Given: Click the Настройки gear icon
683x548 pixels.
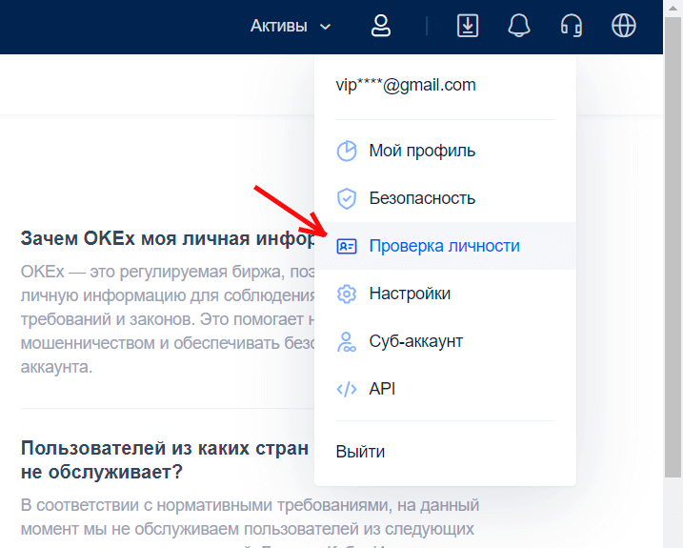Looking at the screenshot, I should [347, 294].
